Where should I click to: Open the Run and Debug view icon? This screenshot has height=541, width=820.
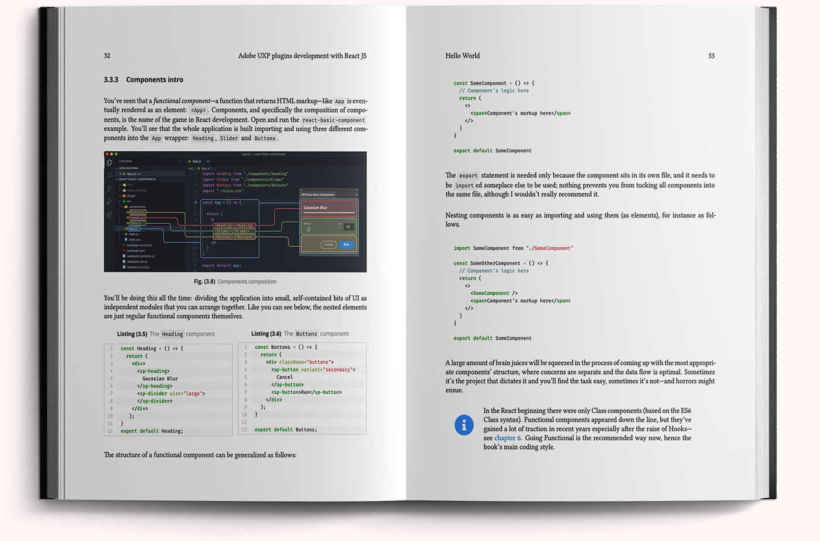109,202
